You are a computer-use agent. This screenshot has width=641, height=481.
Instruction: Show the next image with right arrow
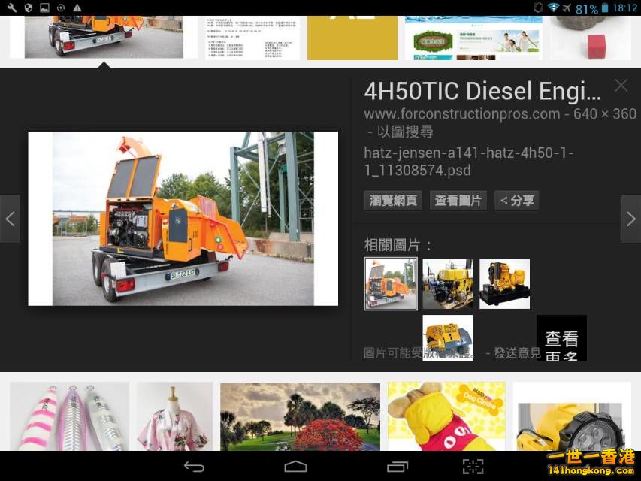[630, 219]
